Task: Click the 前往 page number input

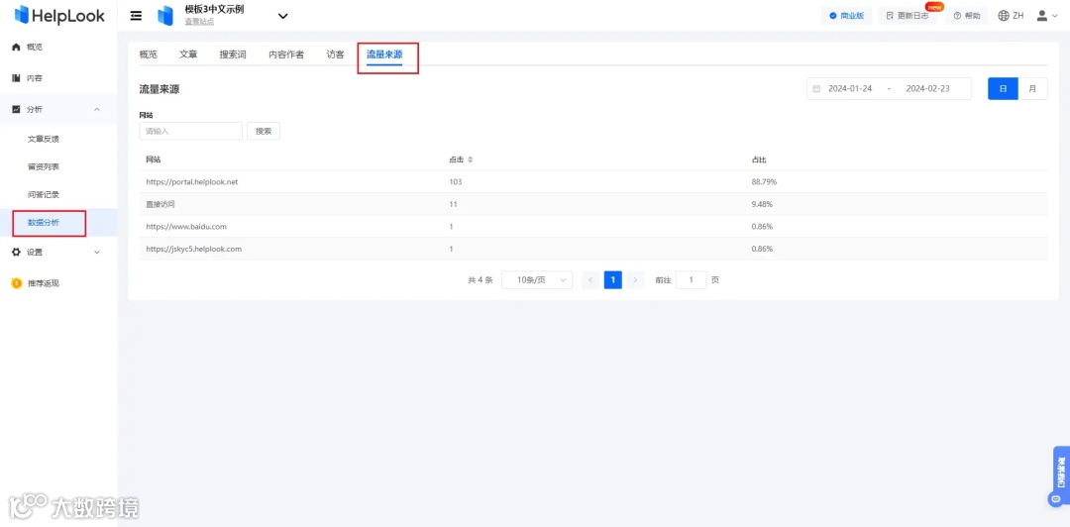Action: pyautogui.click(x=692, y=280)
